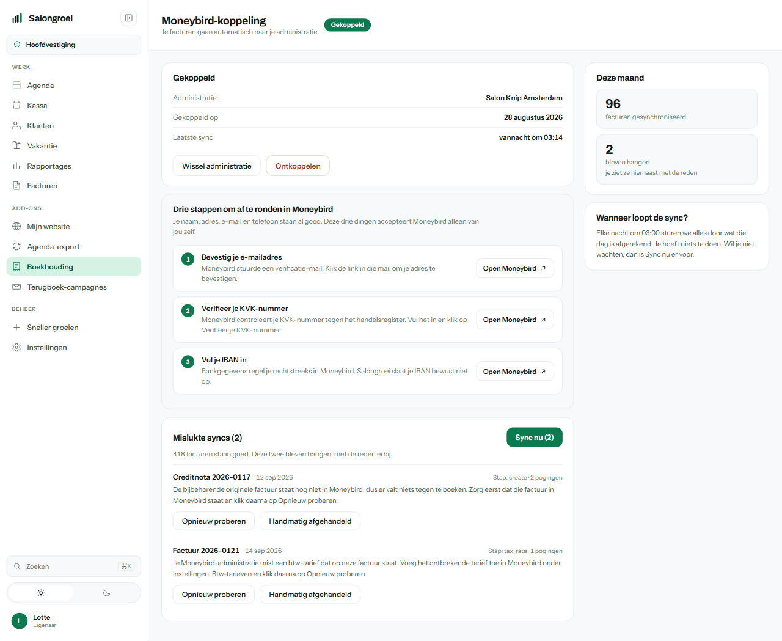
Task: Switch to dark theme with moon icon
Action: pos(107,593)
